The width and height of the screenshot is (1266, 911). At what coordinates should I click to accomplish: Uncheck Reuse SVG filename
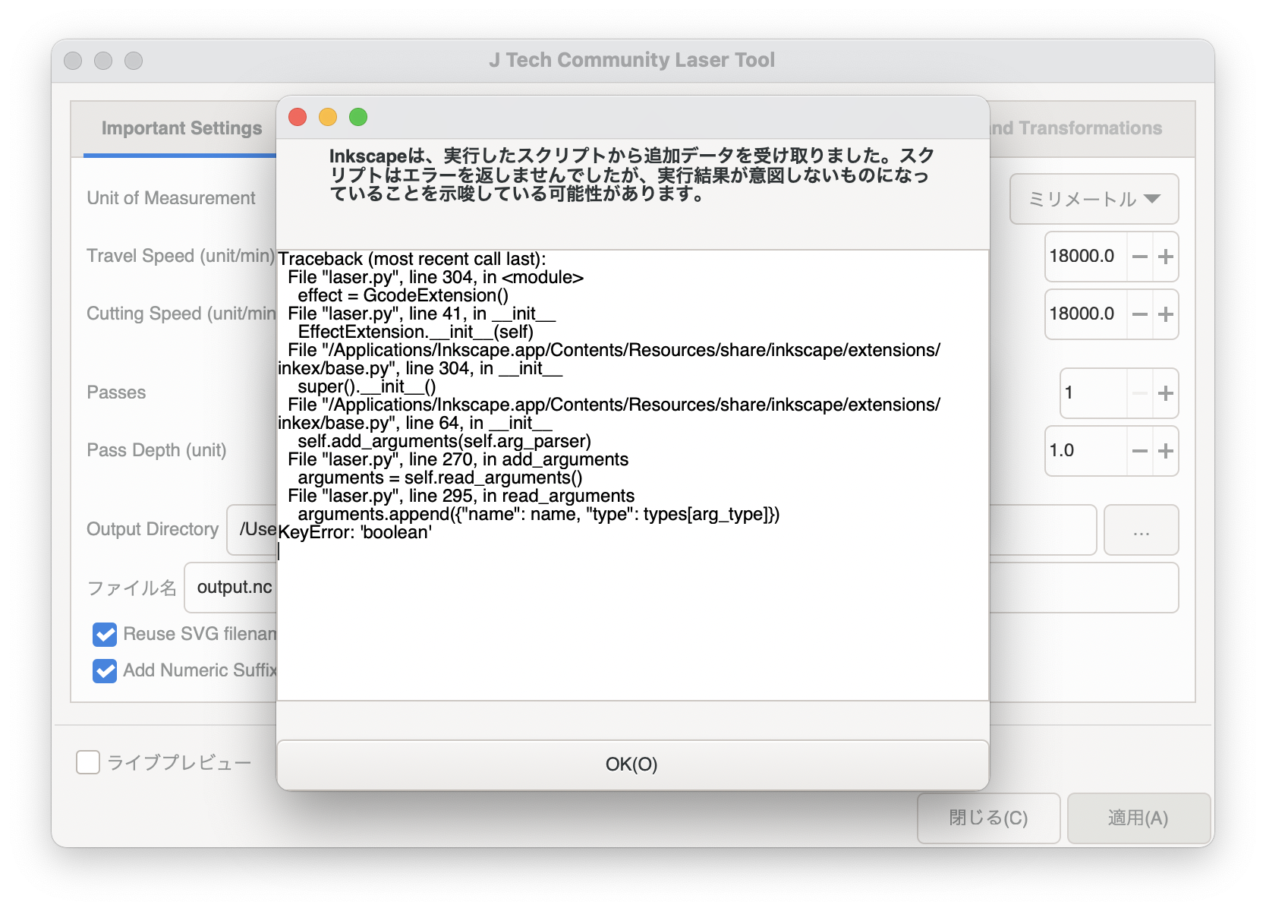(x=105, y=634)
